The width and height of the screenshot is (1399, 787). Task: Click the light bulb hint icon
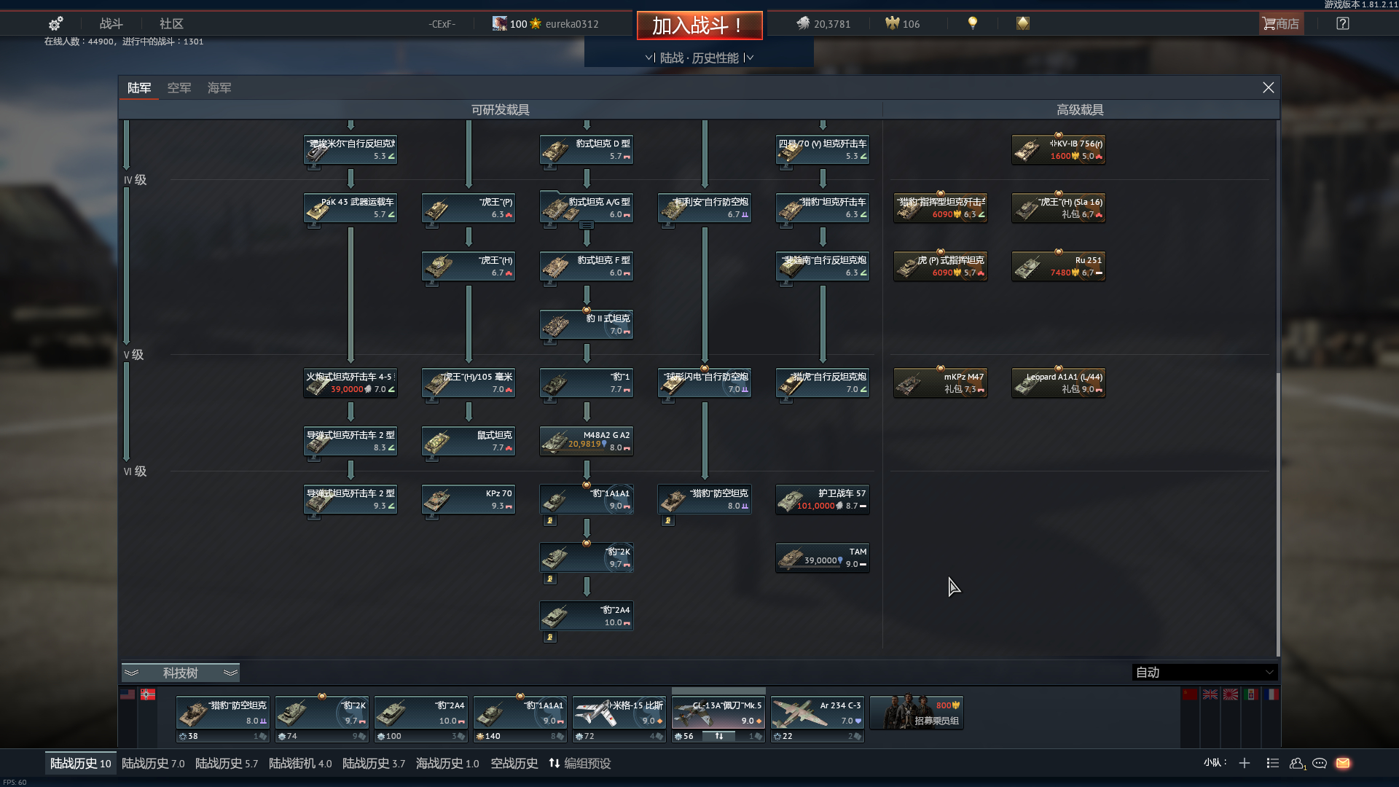pos(972,23)
